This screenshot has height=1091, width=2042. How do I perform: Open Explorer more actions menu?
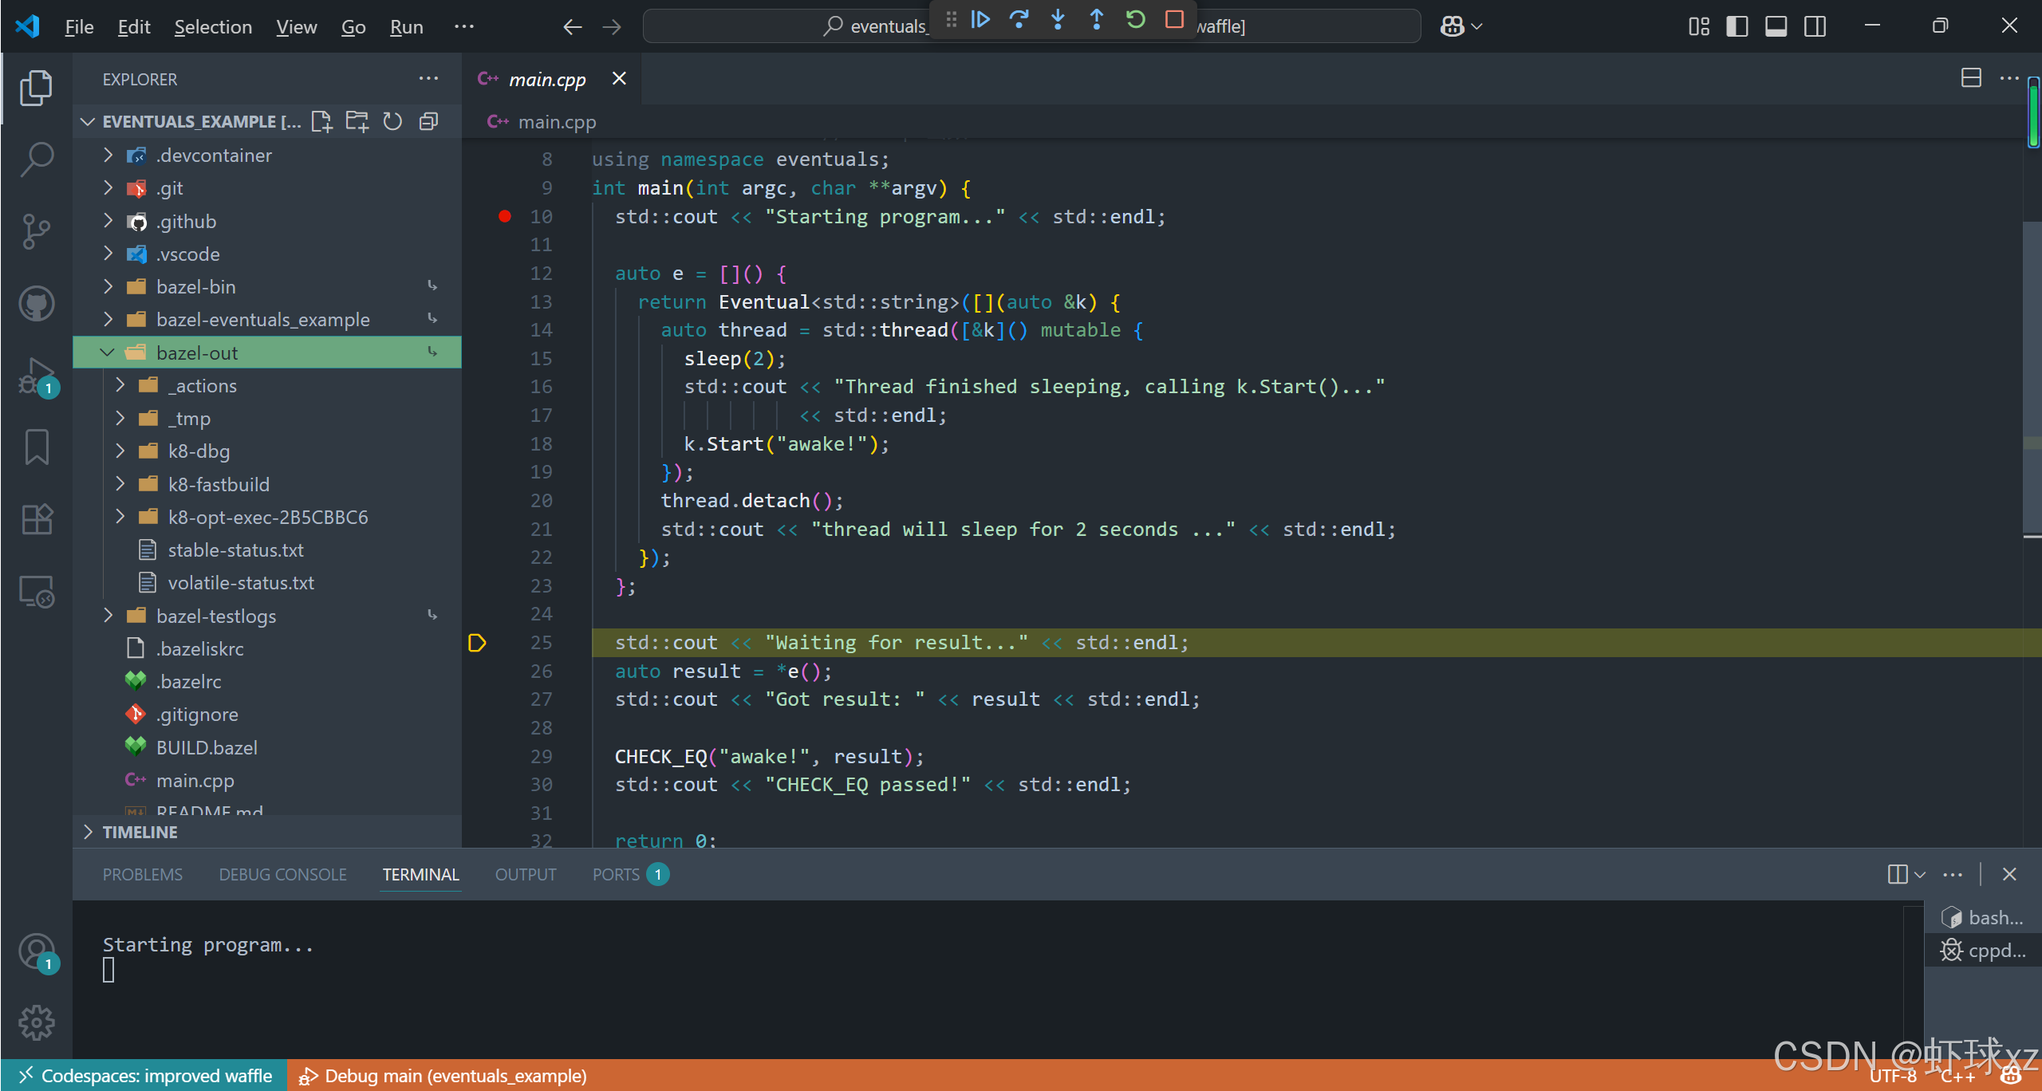[428, 78]
